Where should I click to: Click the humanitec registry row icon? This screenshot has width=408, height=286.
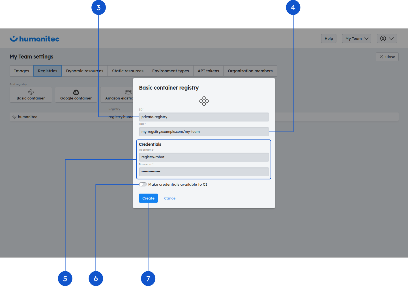(x=14, y=117)
